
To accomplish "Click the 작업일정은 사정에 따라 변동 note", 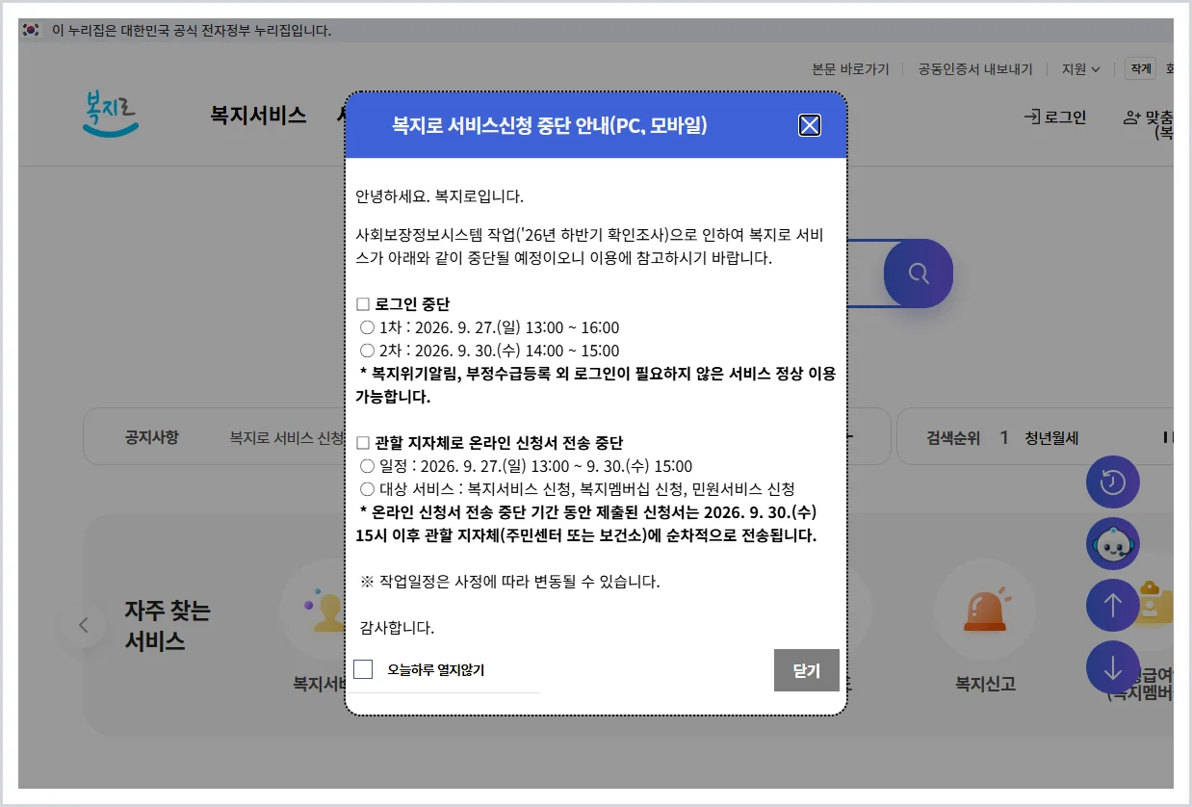I will pos(509,582).
